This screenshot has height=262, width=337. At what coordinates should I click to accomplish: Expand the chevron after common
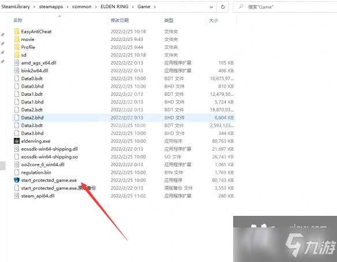[96, 7]
